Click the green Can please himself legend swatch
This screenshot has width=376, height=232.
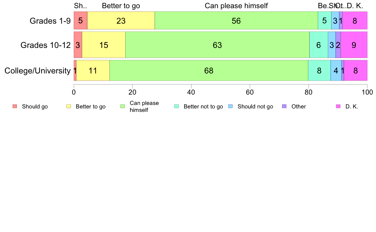click(122, 106)
